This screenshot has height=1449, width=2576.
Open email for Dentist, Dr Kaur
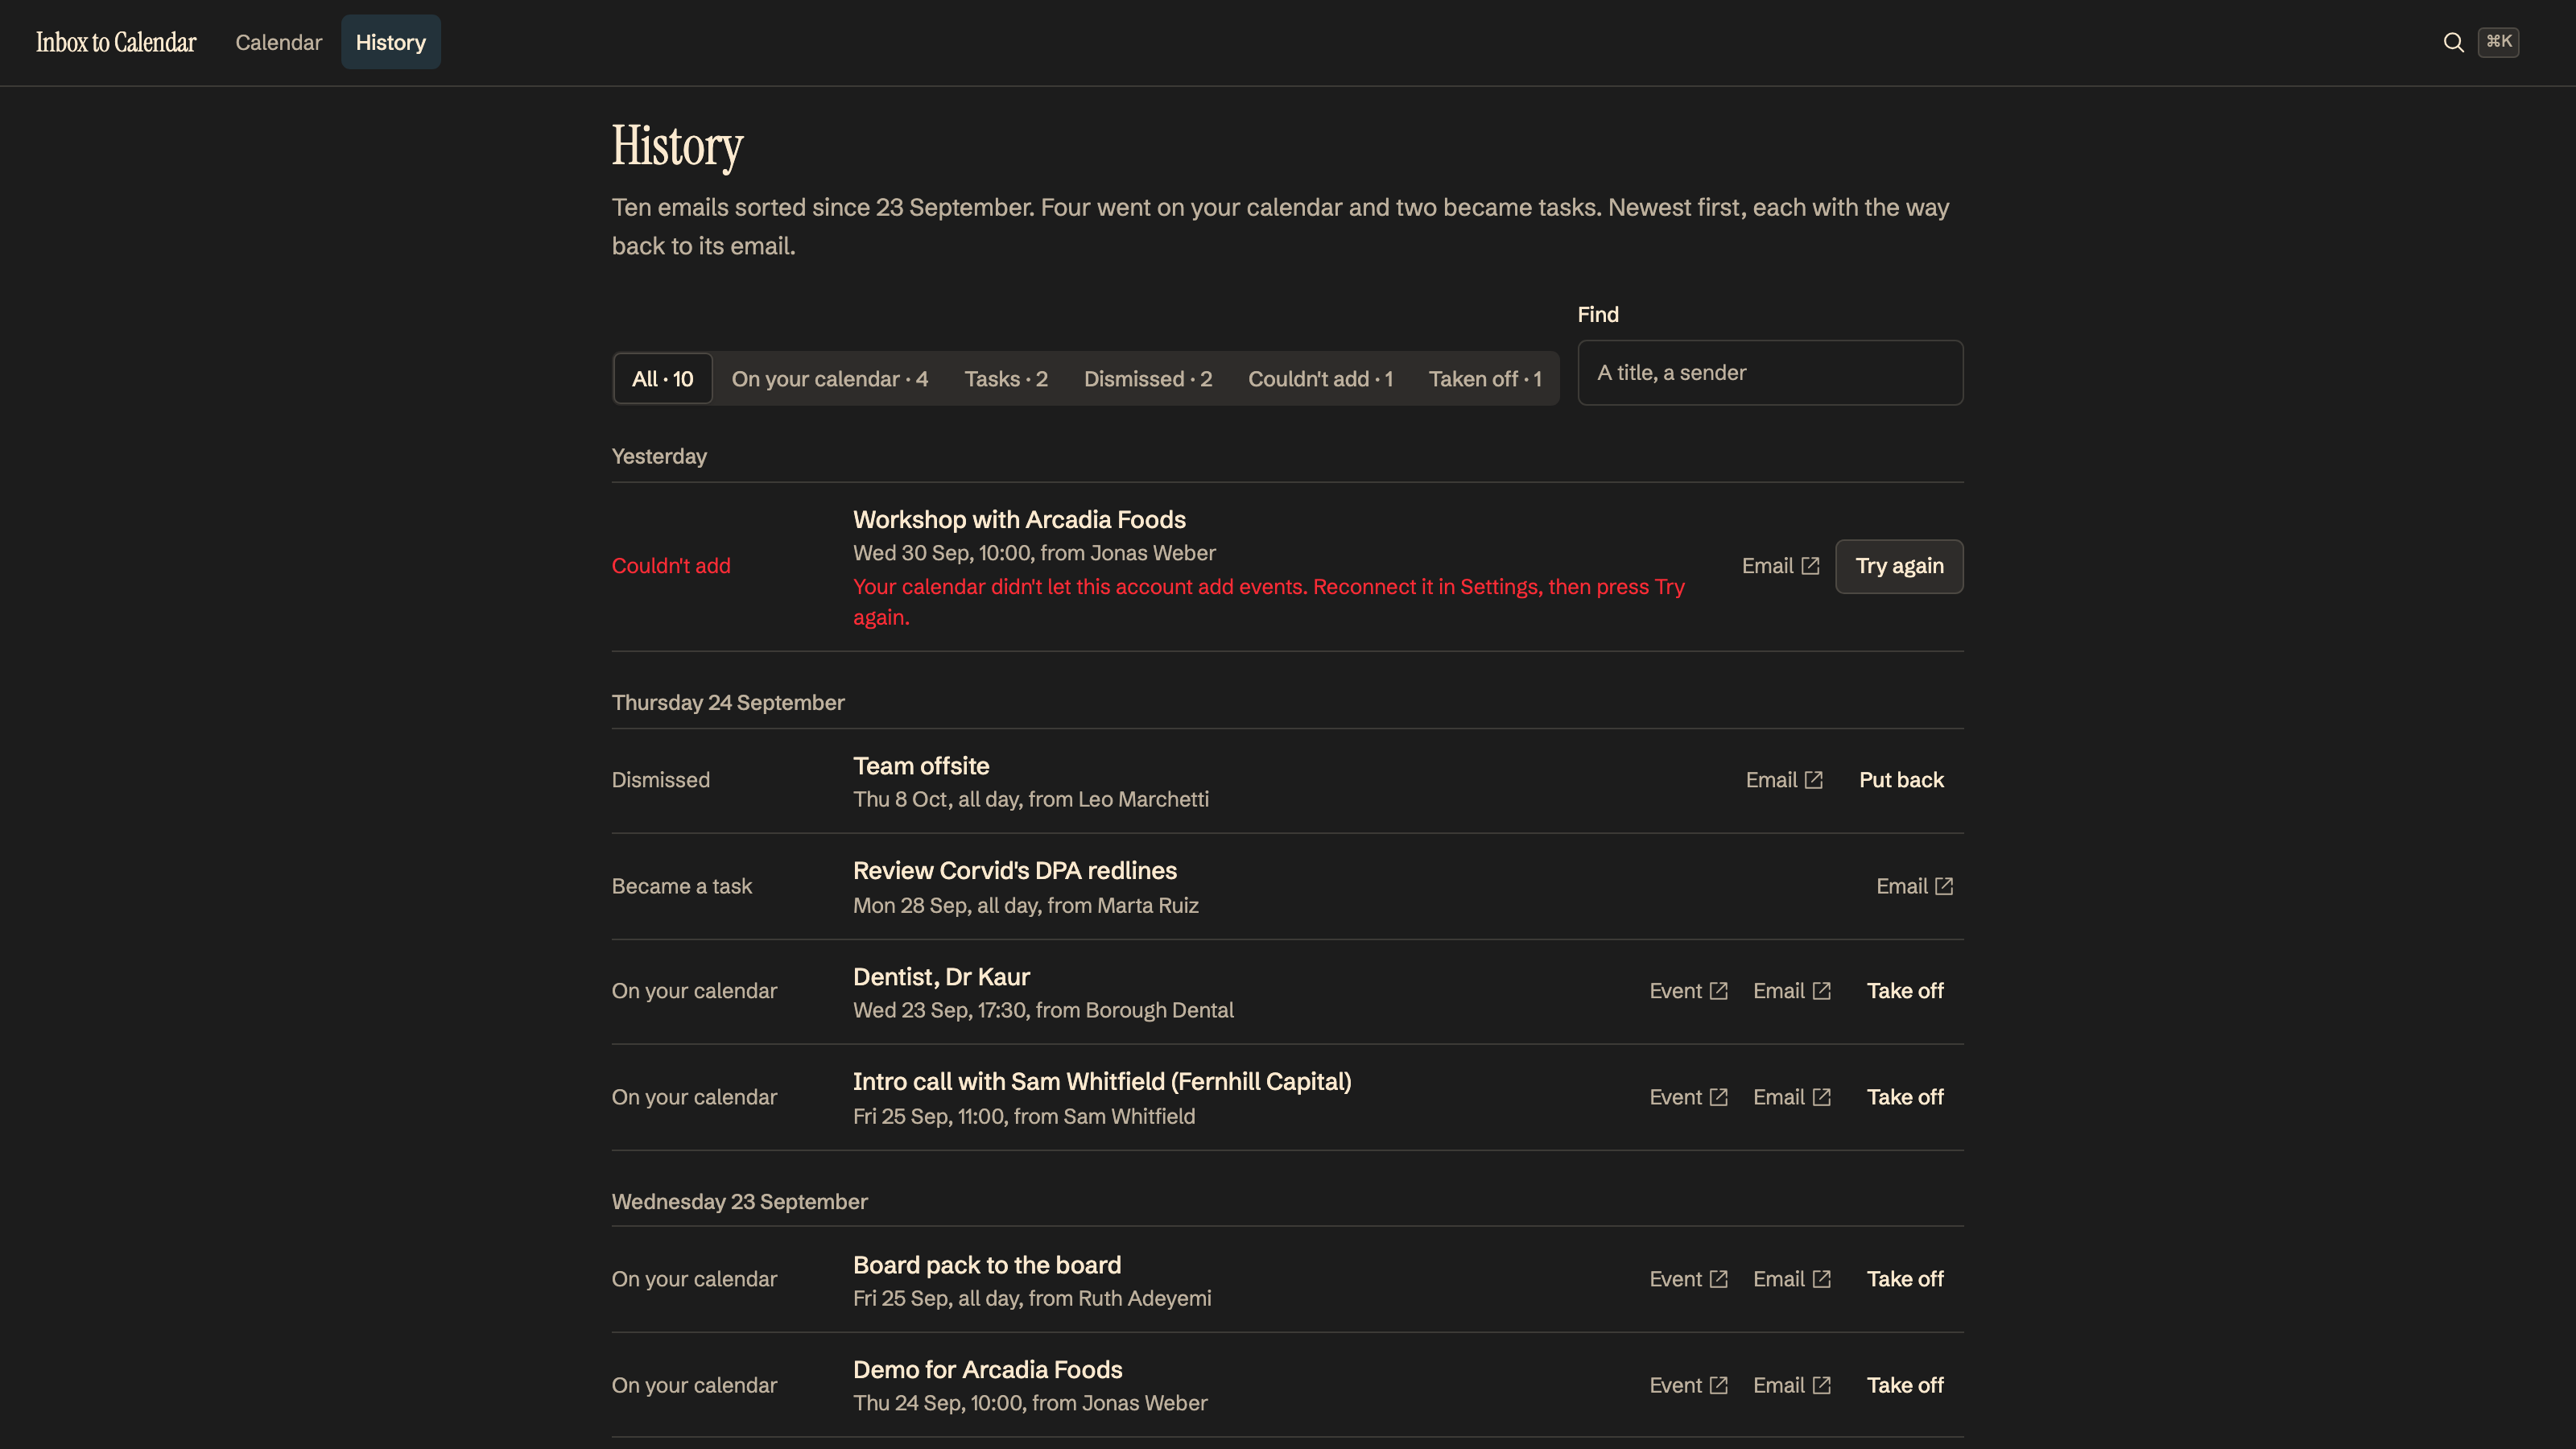1791,991
